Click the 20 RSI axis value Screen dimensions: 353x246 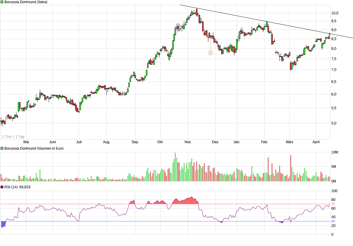pos(333,226)
